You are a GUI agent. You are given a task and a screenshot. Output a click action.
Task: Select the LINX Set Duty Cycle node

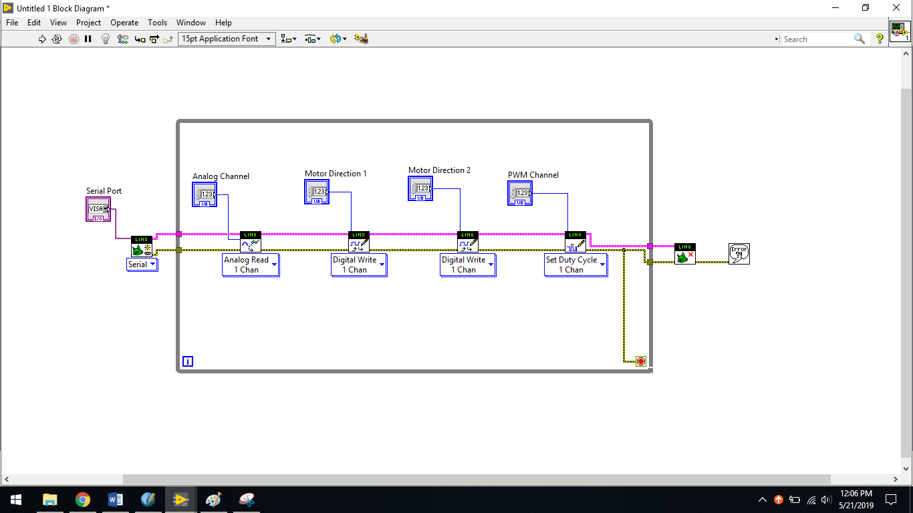click(575, 242)
